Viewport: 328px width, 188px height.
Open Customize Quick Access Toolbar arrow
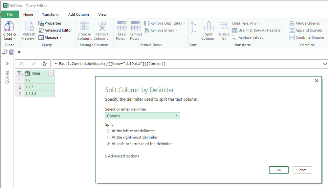pyautogui.click(x=19, y=52)
